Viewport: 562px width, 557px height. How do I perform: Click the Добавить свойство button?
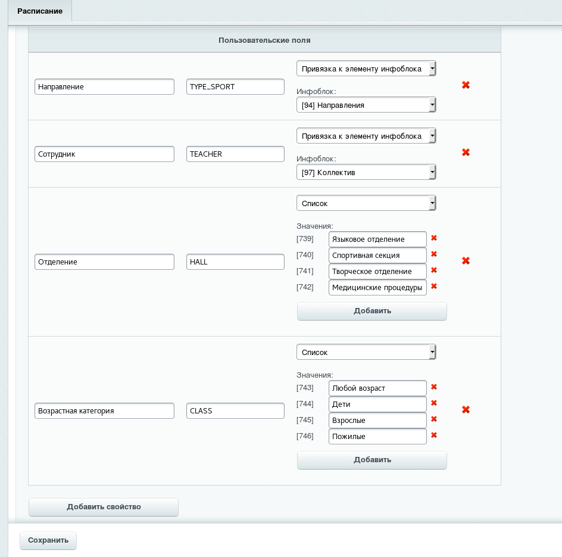click(104, 507)
